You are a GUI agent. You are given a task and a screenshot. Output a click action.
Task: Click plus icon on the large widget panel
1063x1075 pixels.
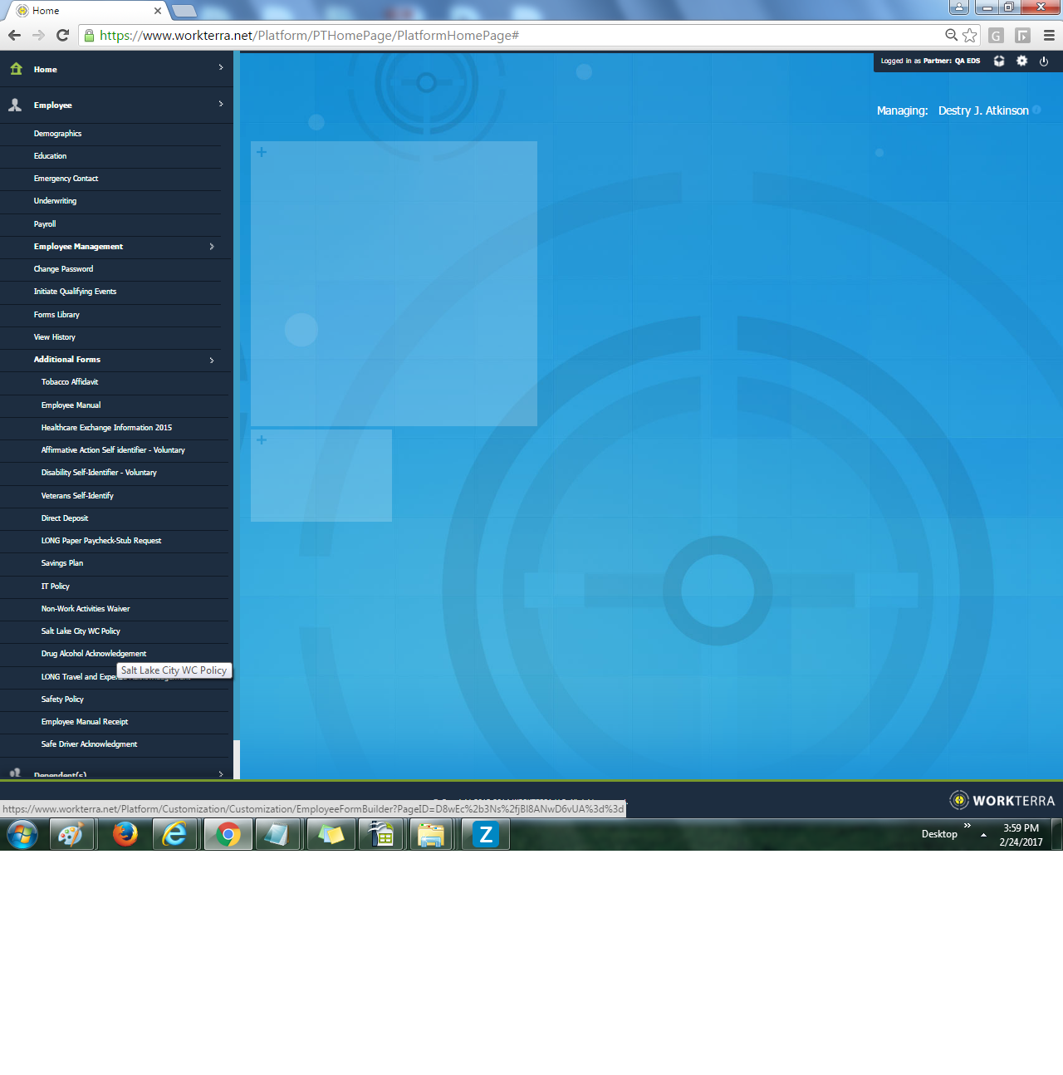[x=262, y=152]
